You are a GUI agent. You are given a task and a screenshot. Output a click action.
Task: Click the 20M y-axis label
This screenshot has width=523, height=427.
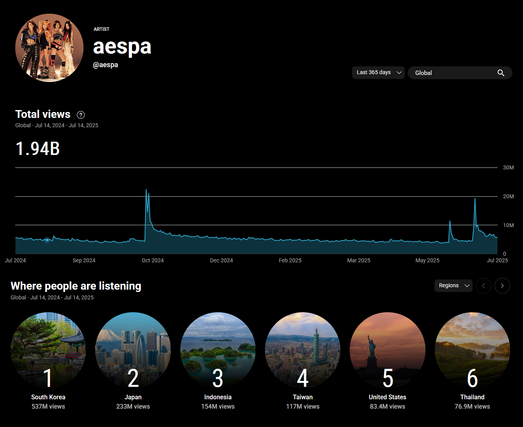tap(508, 196)
